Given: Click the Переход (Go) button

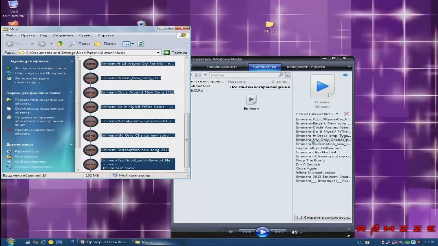Looking at the screenshot, I should (176, 53).
